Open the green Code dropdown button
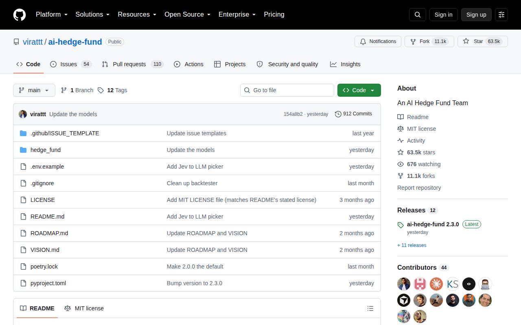521x325 pixels. point(359,90)
